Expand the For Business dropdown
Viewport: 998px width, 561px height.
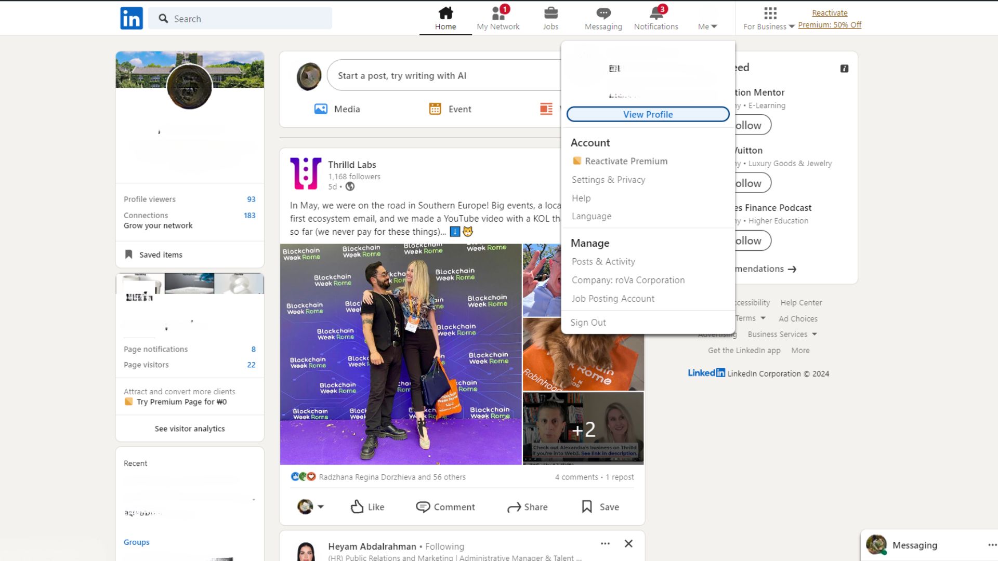(x=769, y=26)
